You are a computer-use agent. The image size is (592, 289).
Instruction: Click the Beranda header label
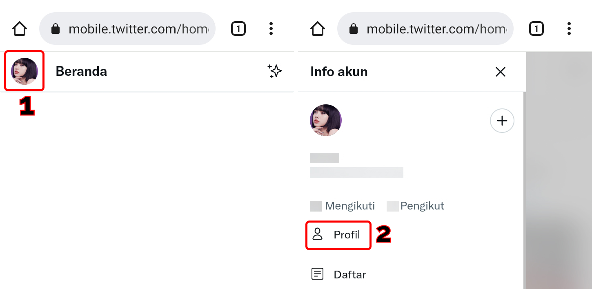(x=81, y=71)
